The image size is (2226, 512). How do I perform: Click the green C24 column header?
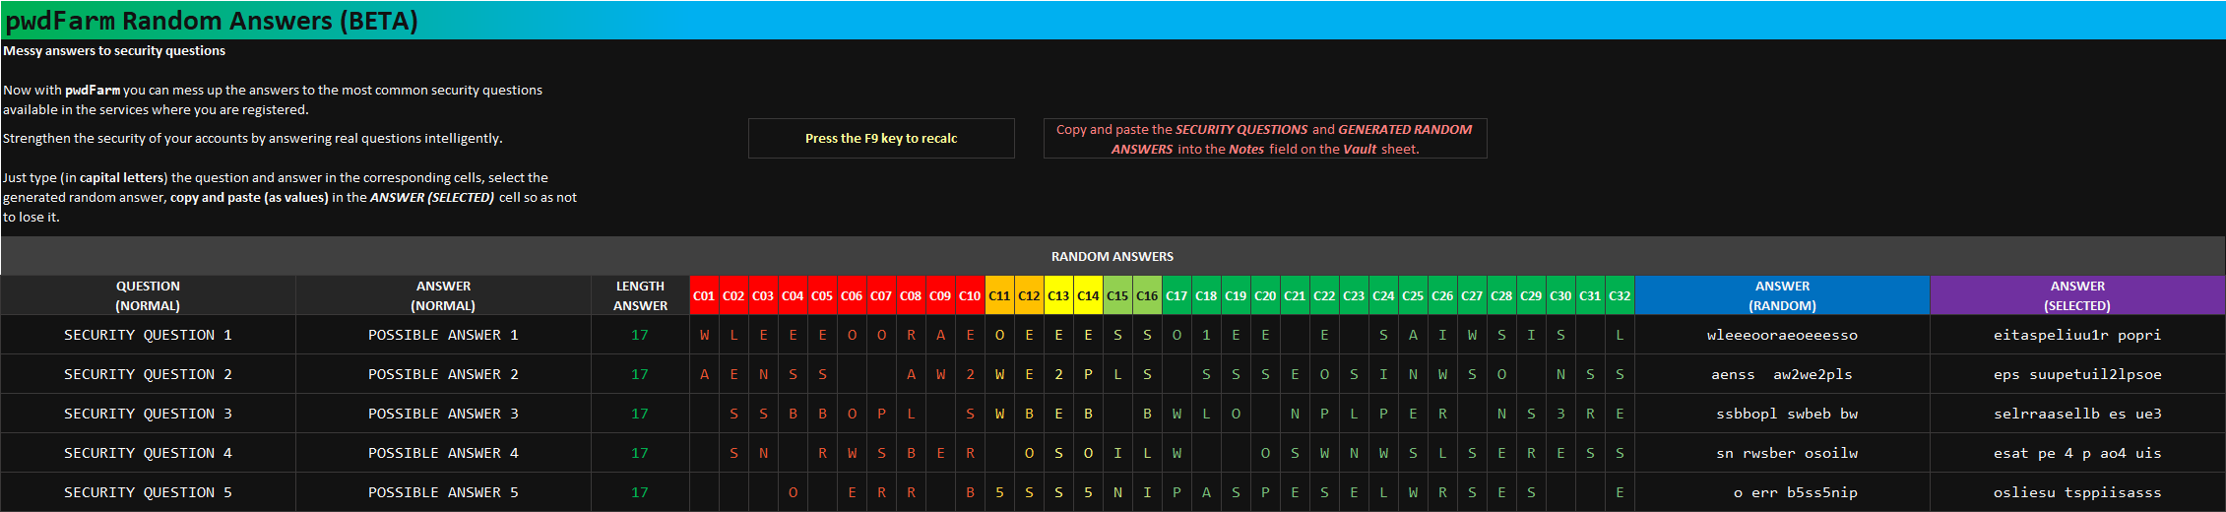(x=1383, y=295)
